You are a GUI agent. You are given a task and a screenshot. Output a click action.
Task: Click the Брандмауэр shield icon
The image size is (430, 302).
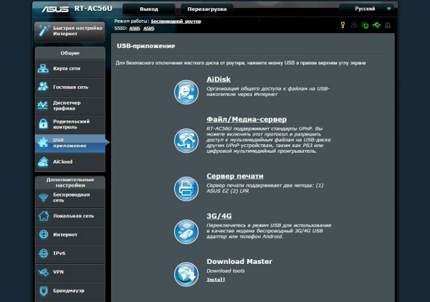pos(44,291)
